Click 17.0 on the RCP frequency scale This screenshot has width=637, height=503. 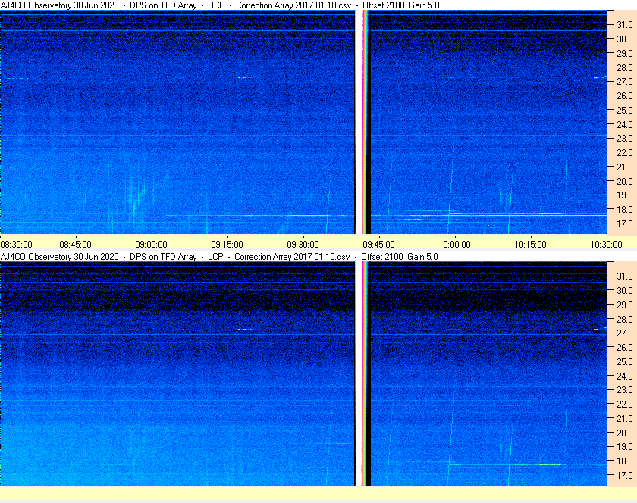point(625,223)
